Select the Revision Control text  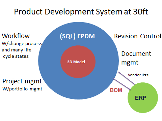[138, 36]
